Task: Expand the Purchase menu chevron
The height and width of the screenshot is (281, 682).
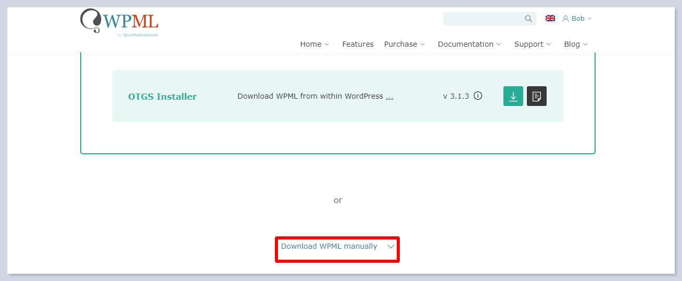Action: click(422, 45)
